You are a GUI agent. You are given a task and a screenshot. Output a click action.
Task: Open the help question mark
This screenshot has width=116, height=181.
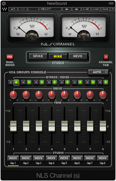tap(113, 9)
